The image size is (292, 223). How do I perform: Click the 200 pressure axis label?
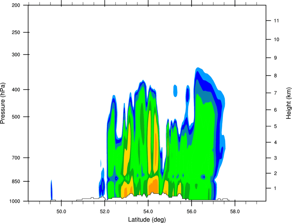pos(16,5)
